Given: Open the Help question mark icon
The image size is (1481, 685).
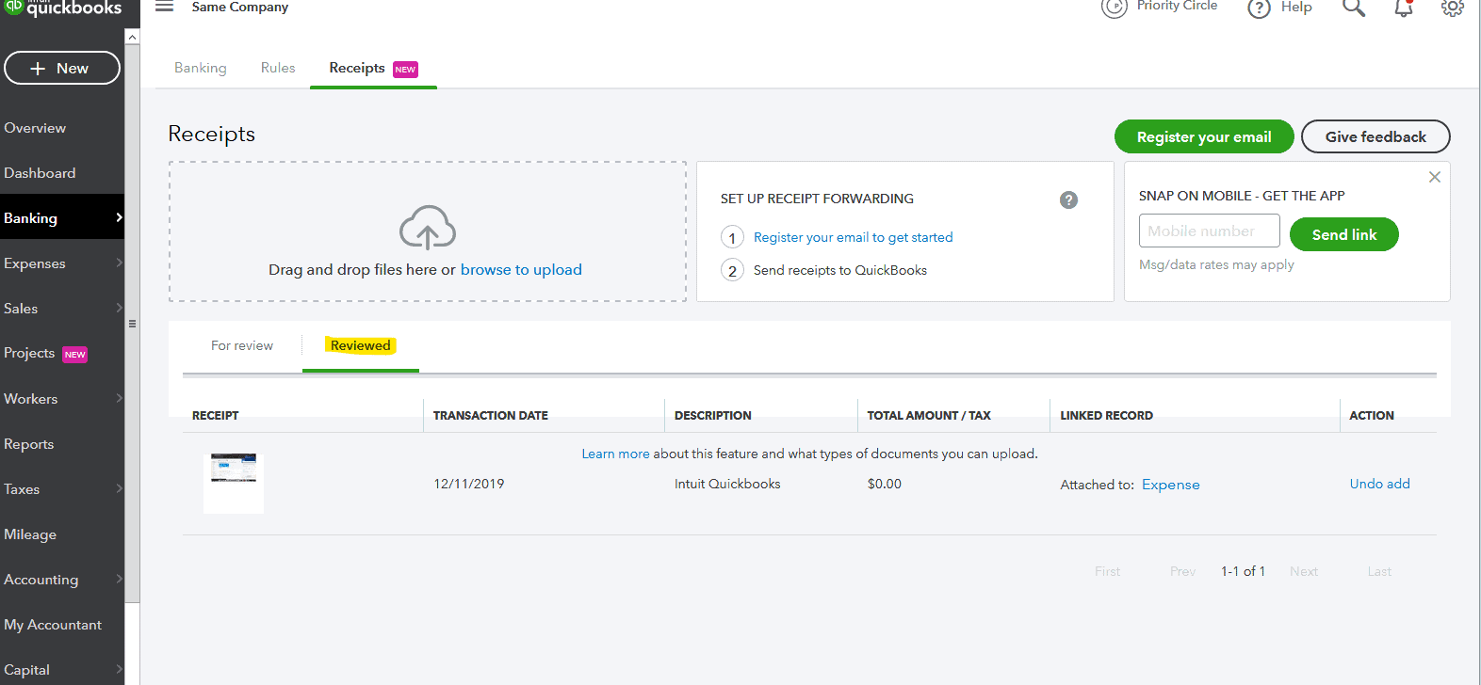Looking at the screenshot, I should (x=1259, y=8).
